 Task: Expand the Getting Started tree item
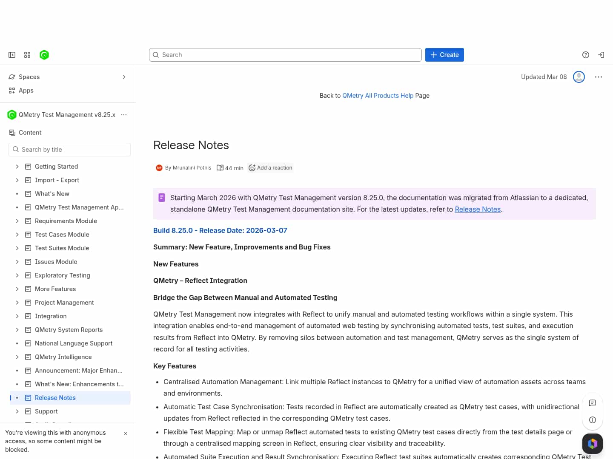[17, 167]
